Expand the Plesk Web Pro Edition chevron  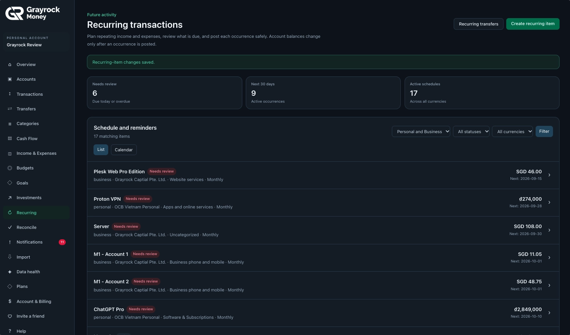coord(549,175)
